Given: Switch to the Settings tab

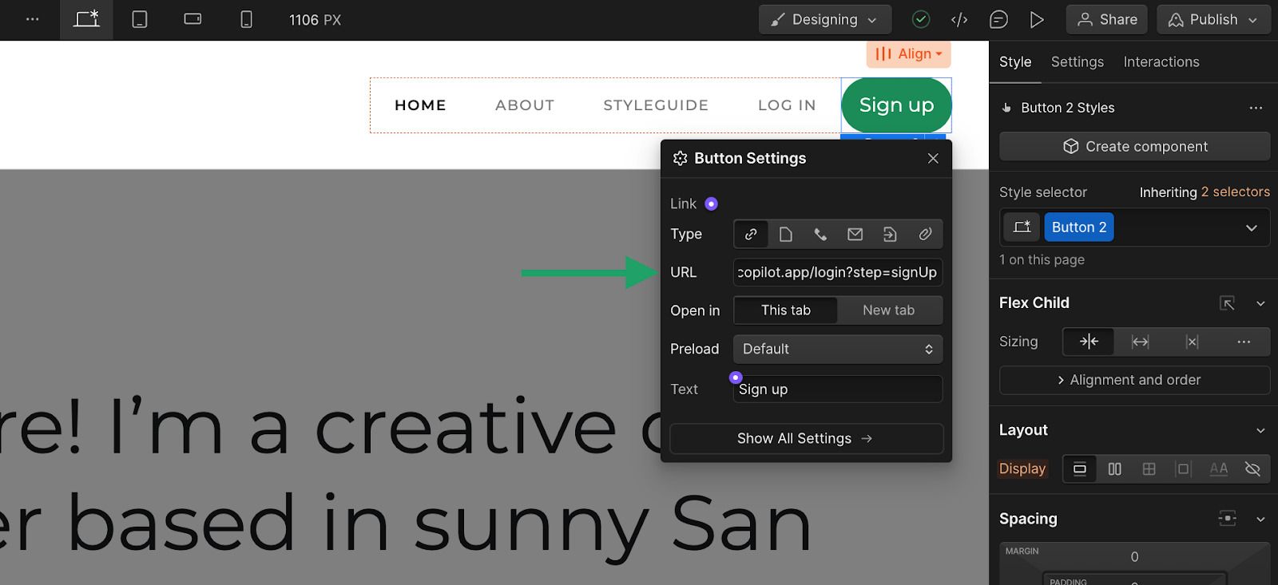Looking at the screenshot, I should tap(1077, 62).
